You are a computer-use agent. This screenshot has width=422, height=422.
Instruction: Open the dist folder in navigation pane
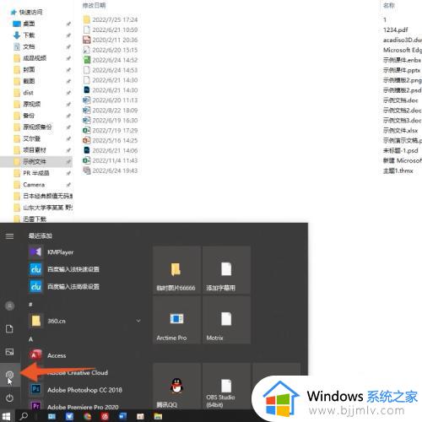[x=28, y=93]
